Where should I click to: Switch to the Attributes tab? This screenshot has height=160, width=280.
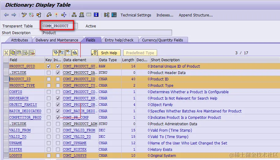tap(19, 40)
